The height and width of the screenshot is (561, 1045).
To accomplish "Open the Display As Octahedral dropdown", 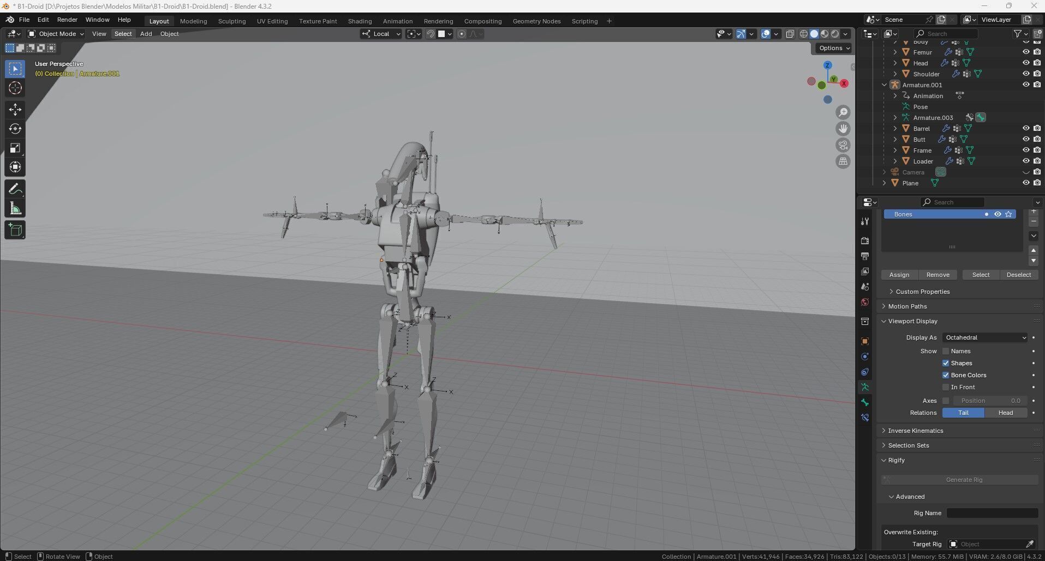I will pos(985,337).
